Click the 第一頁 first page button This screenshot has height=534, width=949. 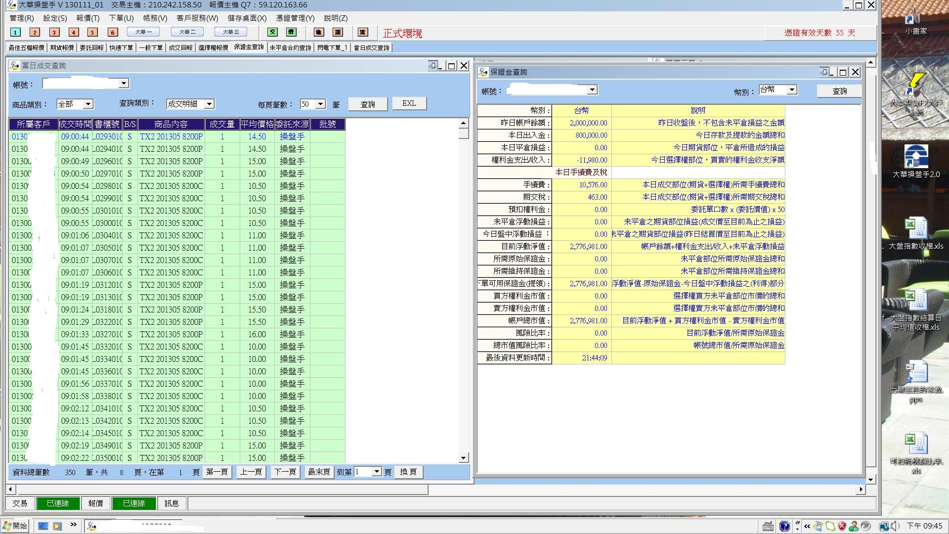217,472
